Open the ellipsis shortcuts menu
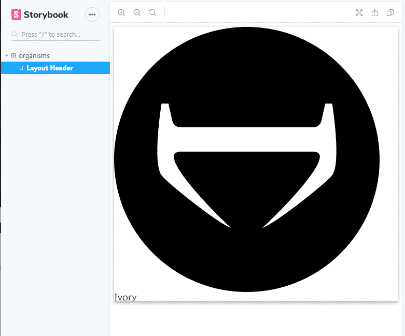The image size is (405, 336). 92,14
